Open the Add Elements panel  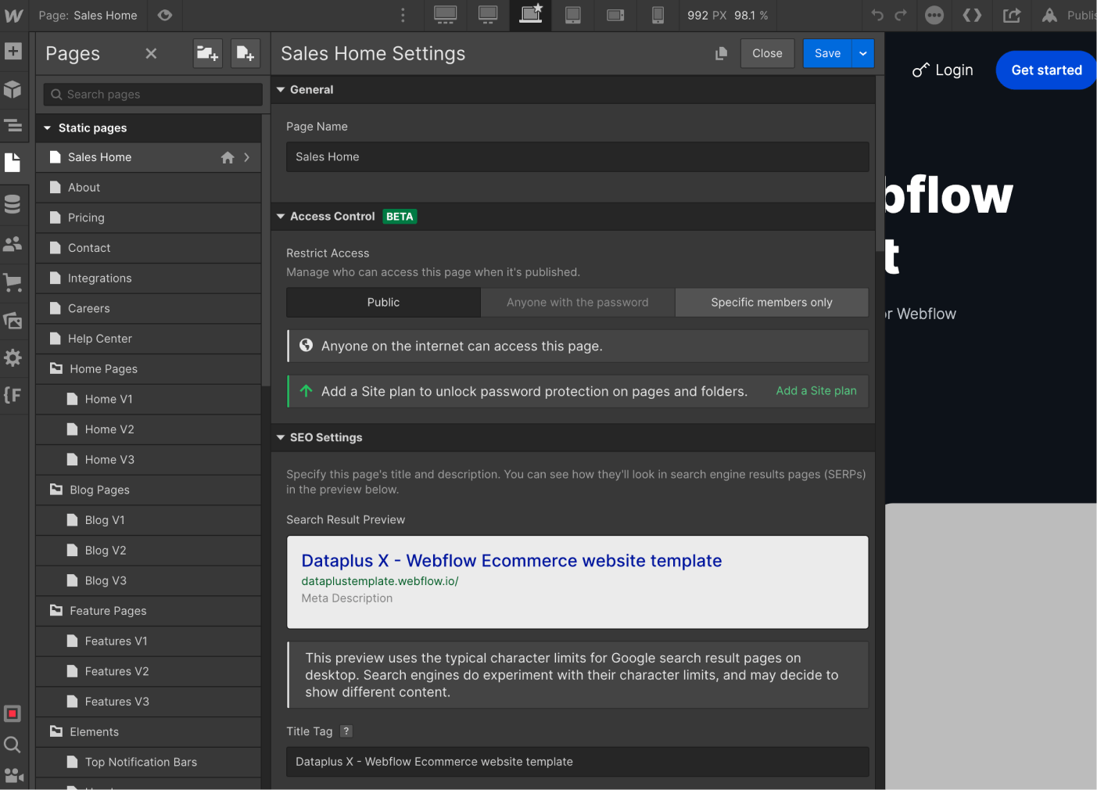pyautogui.click(x=13, y=52)
